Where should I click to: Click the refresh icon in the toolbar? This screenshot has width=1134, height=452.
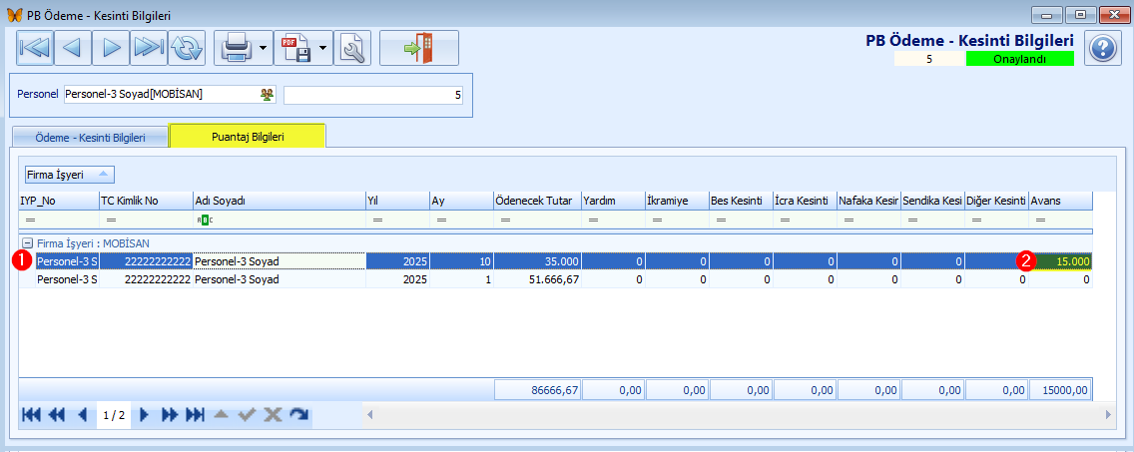[x=186, y=47]
